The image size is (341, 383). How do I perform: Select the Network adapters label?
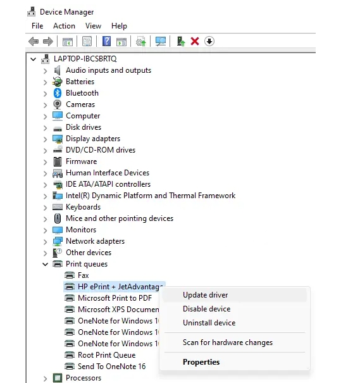pyautogui.click(x=95, y=241)
